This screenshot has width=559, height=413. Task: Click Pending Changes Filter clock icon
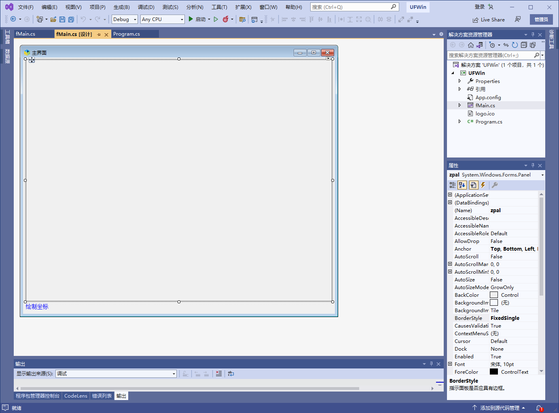point(492,45)
